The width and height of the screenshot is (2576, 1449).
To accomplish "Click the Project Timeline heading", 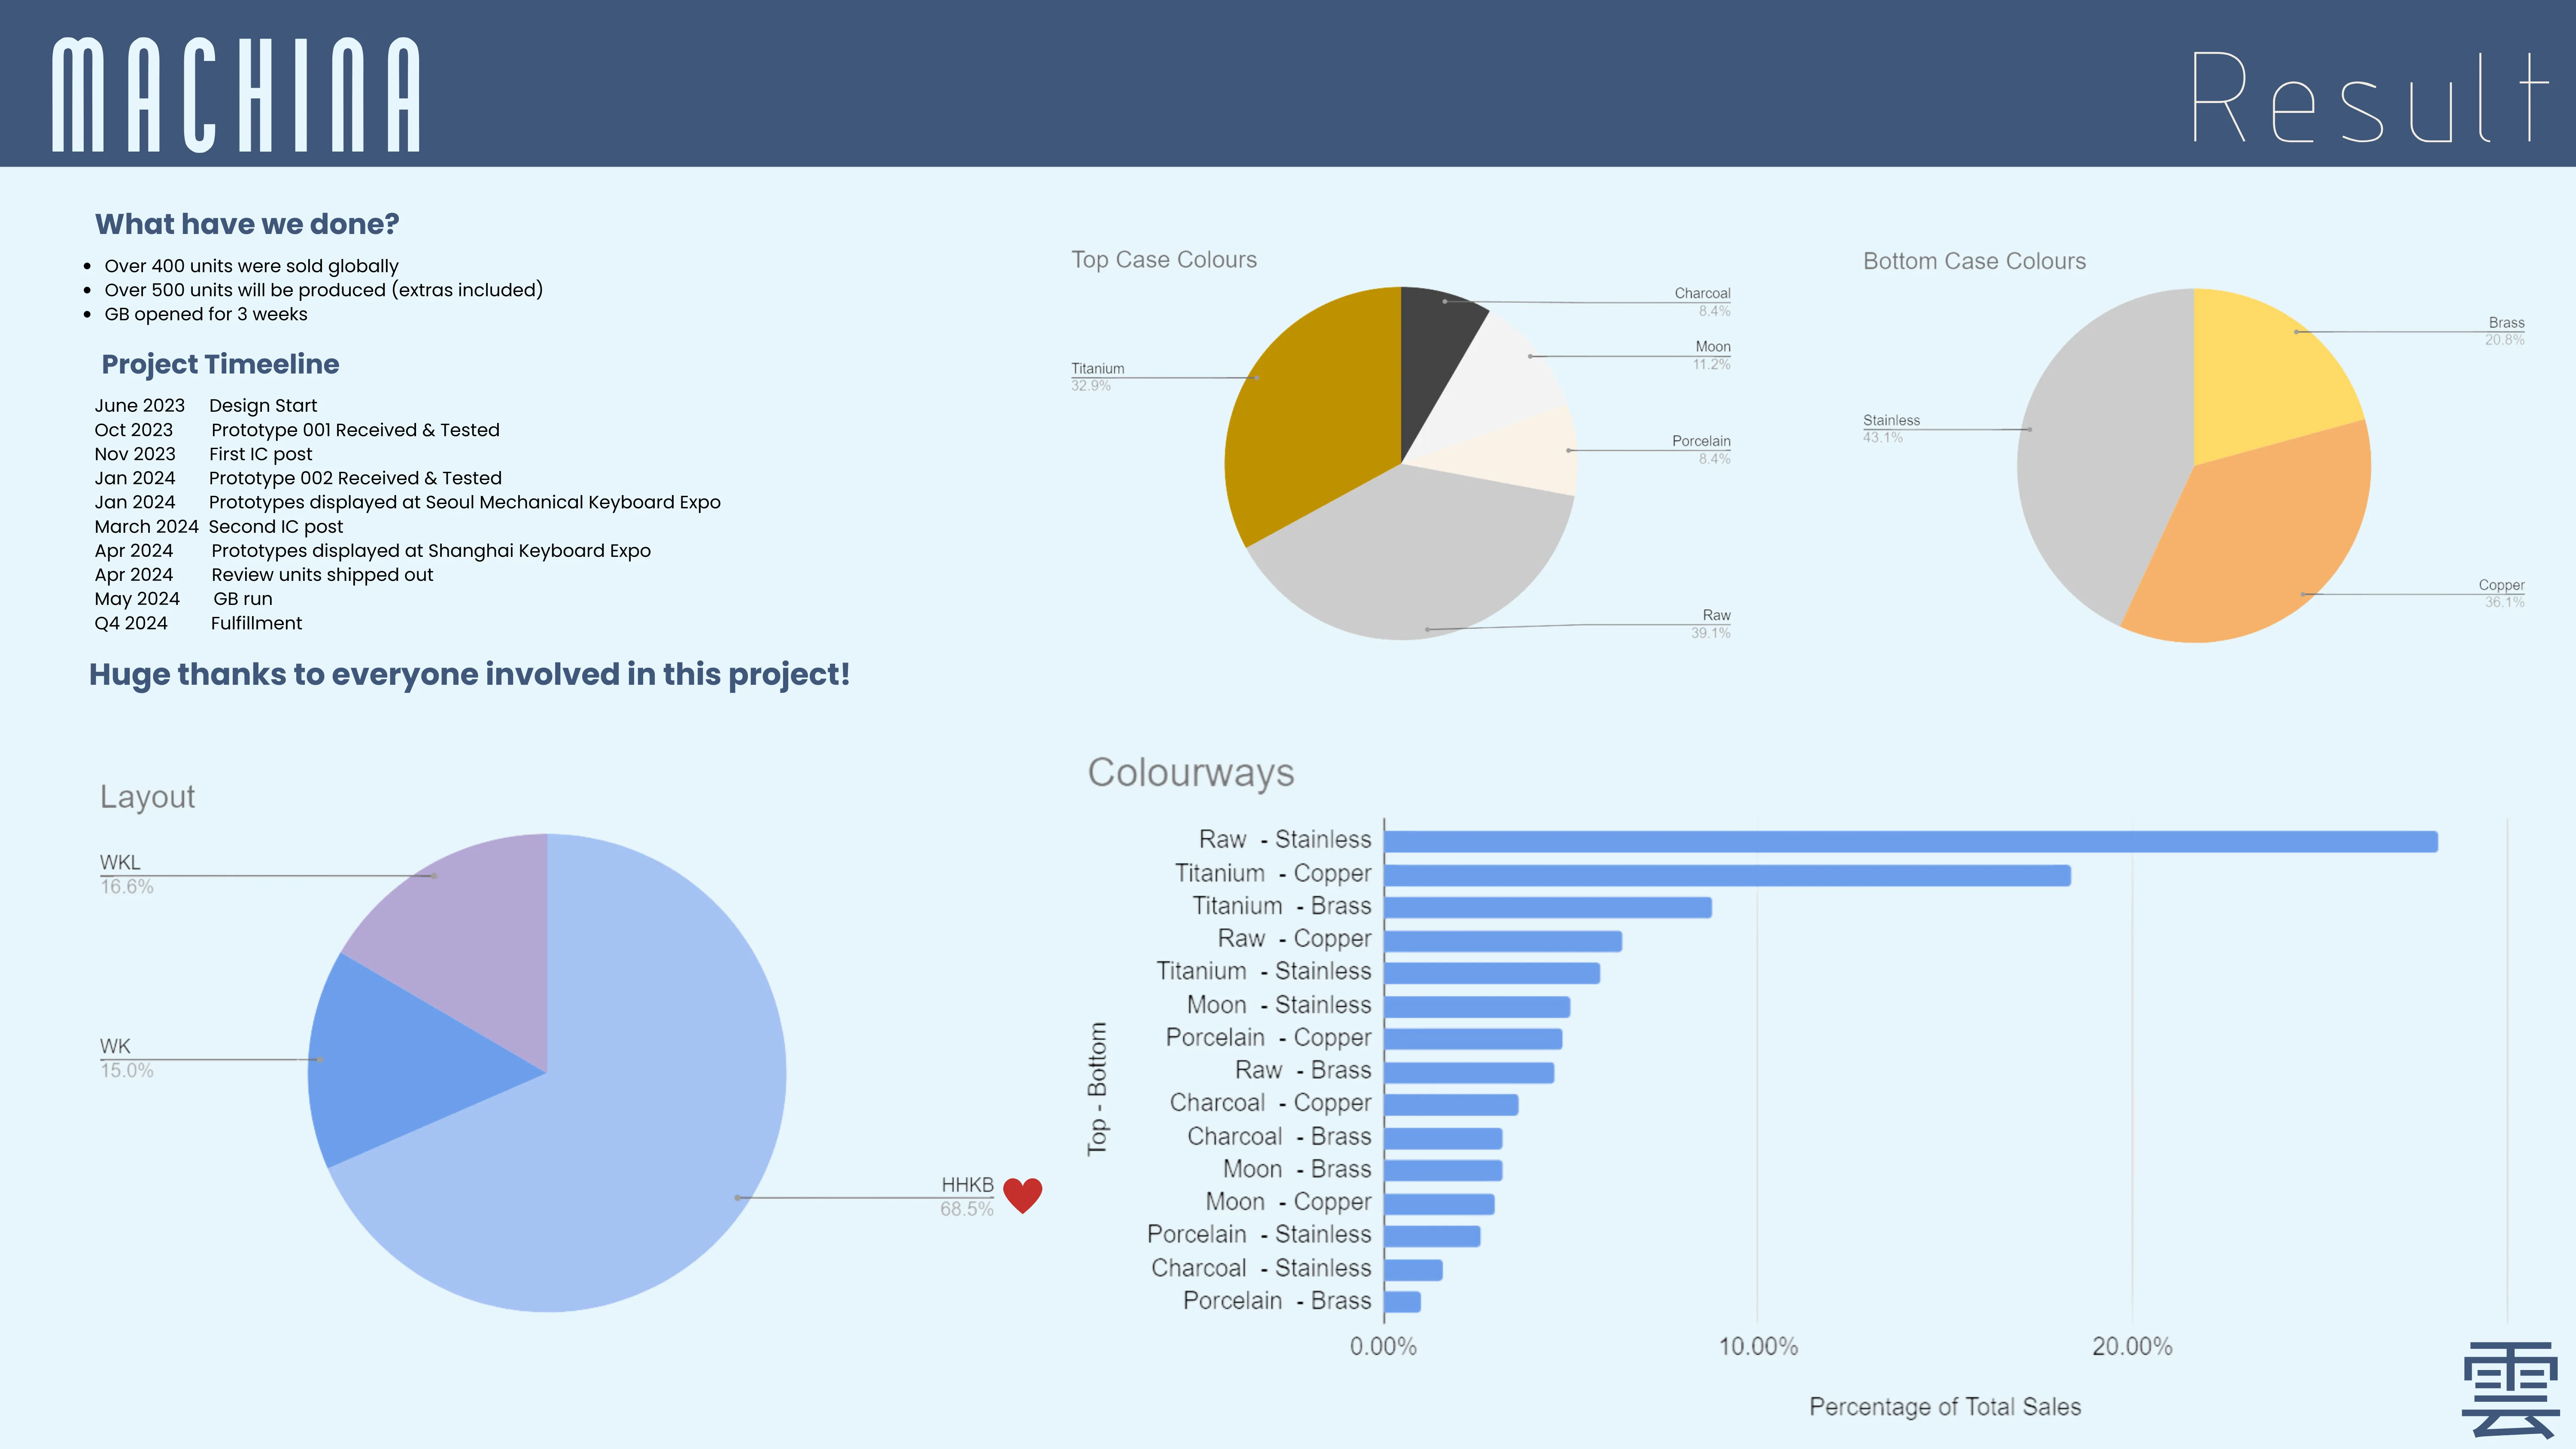I will [220, 364].
